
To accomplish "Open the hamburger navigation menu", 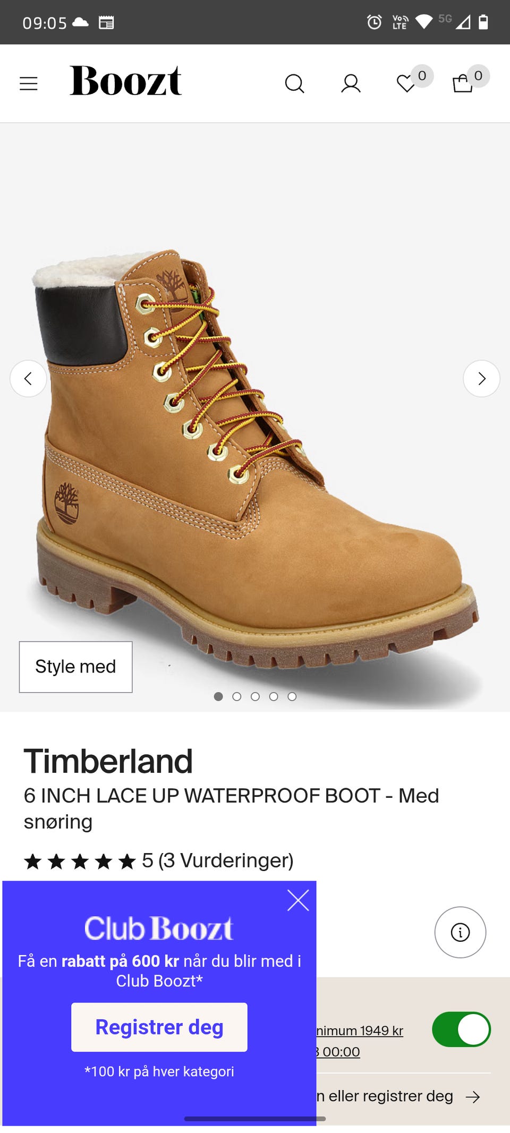I will 29,83.
